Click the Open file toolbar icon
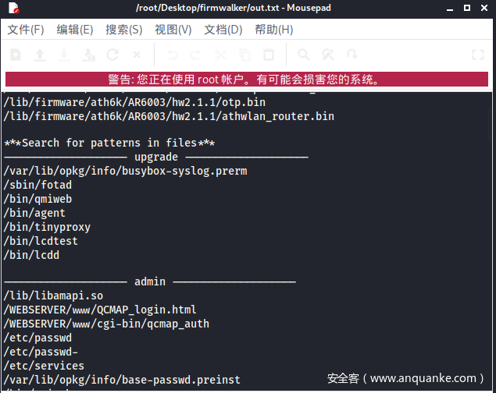The image size is (496, 393). pos(40,55)
